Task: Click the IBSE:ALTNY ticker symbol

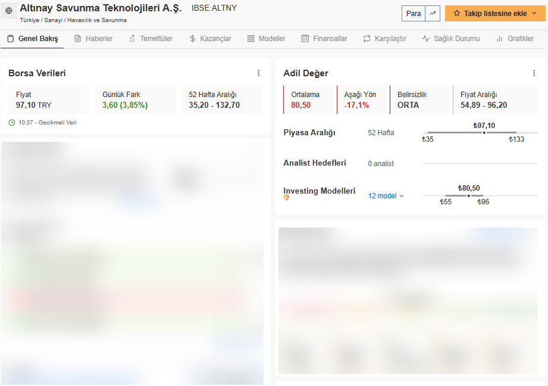Action: click(x=214, y=8)
